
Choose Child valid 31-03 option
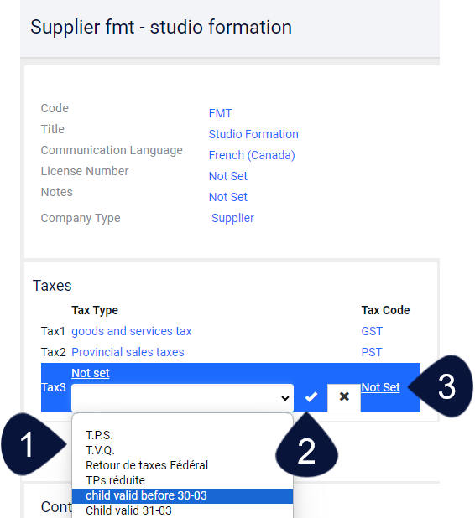point(128,510)
